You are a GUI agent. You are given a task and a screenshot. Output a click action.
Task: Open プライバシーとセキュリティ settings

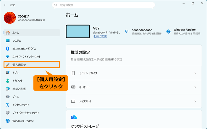(32, 113)
